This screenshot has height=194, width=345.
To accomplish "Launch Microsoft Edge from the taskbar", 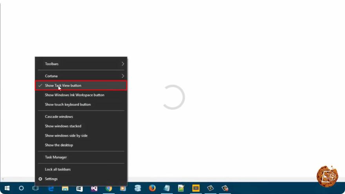I will pyautogui.click(x=51, y=188).
